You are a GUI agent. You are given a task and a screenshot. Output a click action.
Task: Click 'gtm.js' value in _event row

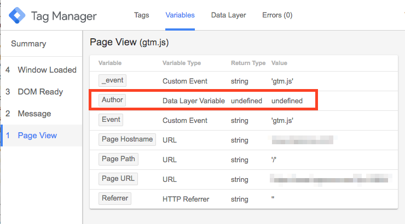click(282, 81)
